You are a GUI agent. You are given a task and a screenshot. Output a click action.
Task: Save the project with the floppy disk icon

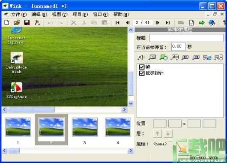[x=27, y=23]
